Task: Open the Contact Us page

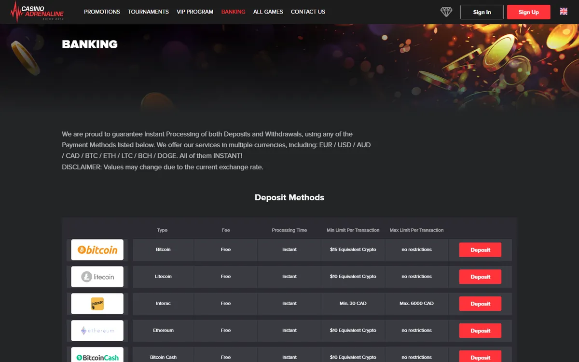Action: tap(308, 12)
